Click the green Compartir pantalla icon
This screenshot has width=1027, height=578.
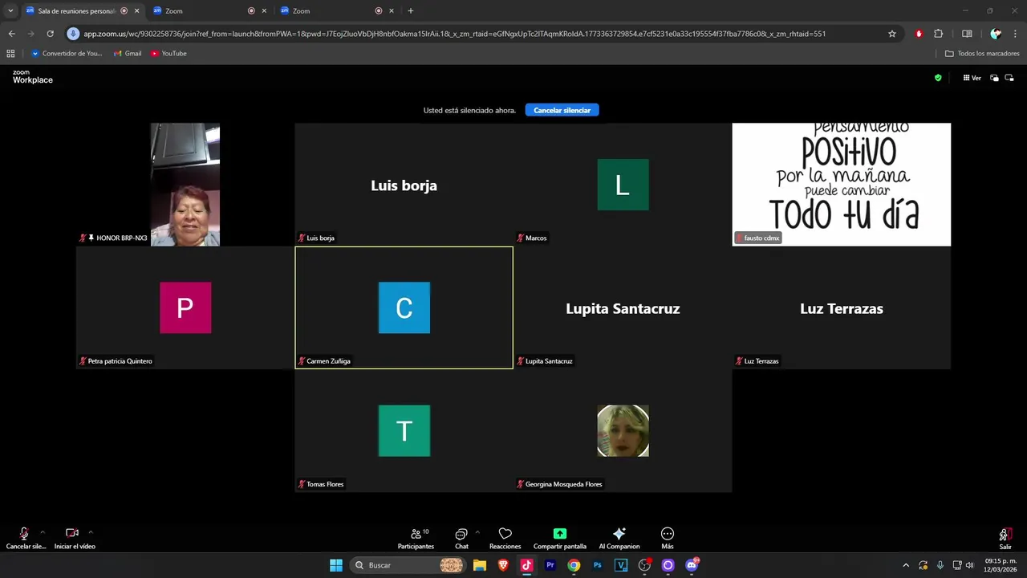click(560, 534)
